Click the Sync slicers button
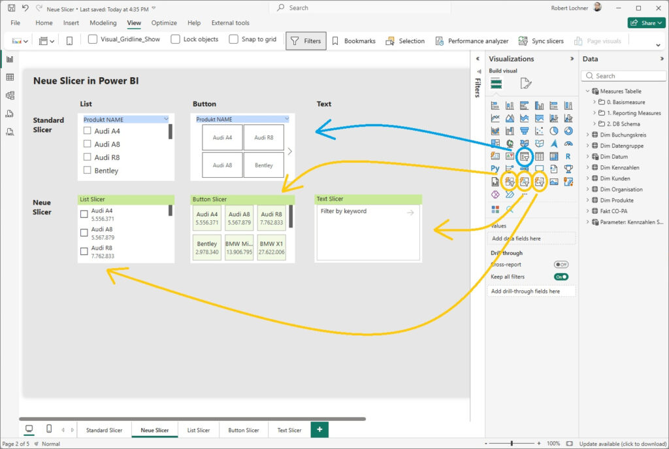The image size is (669, 449). point(541,41)
